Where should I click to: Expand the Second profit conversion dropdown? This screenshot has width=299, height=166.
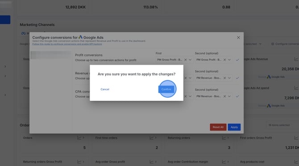[x=229, y=60]
